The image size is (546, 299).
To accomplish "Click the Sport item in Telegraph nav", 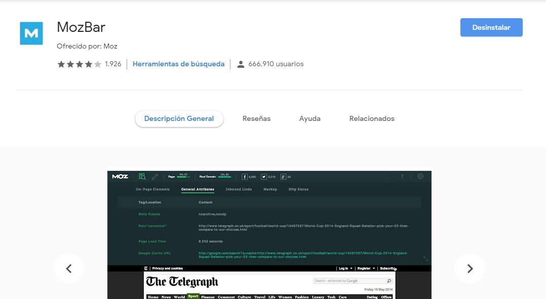I will [193, 296].
